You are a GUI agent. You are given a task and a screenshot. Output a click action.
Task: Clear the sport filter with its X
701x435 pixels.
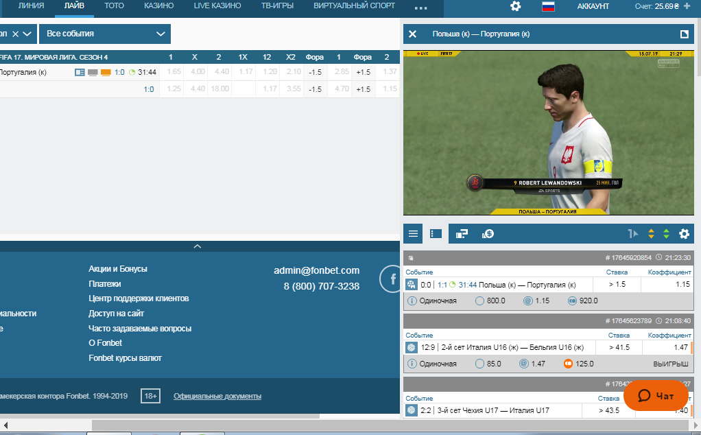coord(15,34)
